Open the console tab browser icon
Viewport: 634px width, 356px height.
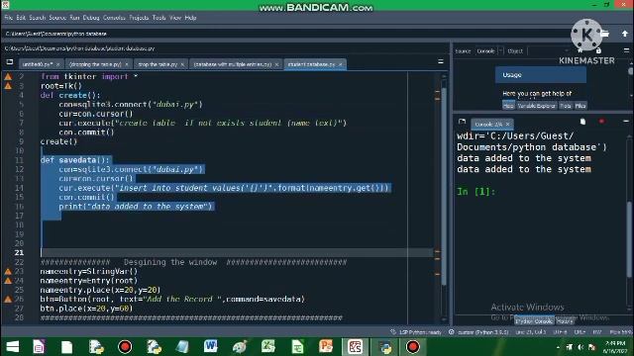click(463, 122)
